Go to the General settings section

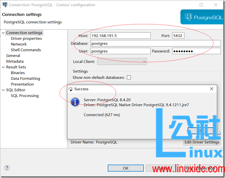(13, 56)
